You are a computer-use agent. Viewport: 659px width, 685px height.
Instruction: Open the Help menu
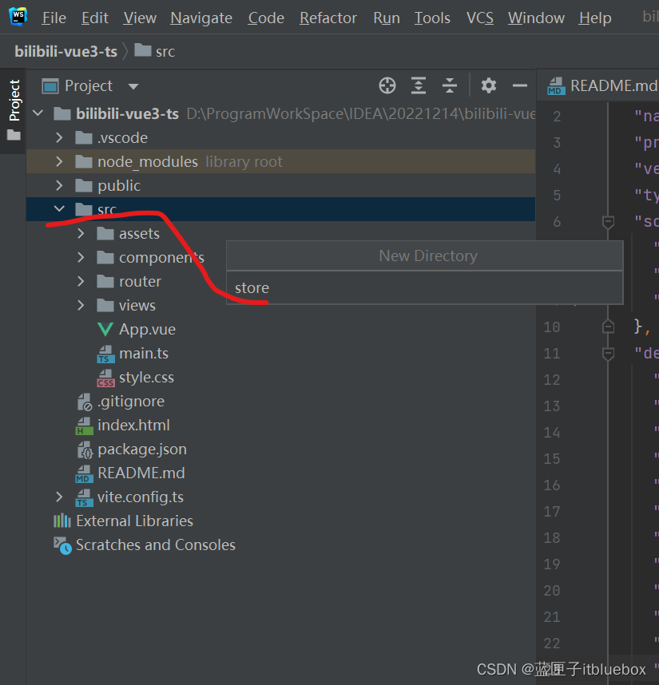(x=595, y=18)
